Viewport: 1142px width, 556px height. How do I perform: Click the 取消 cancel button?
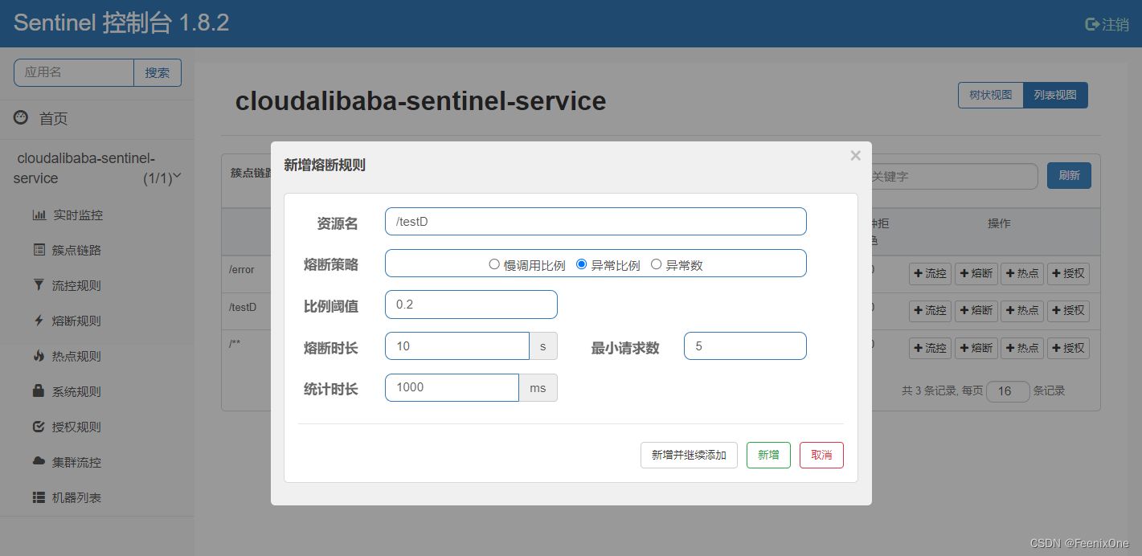pos(821,455)
